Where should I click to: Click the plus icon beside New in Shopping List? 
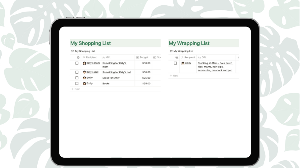coord(72,89)
